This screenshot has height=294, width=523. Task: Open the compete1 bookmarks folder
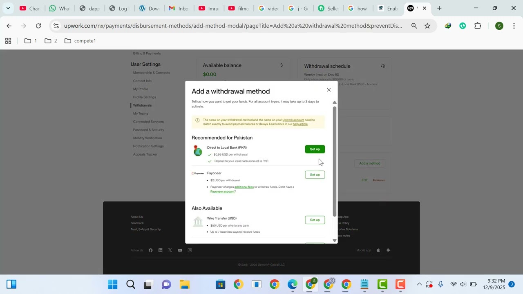[x=80, y=41]
